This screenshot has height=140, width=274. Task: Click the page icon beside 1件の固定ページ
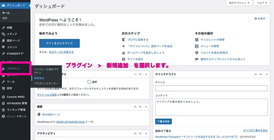point(39,115)
